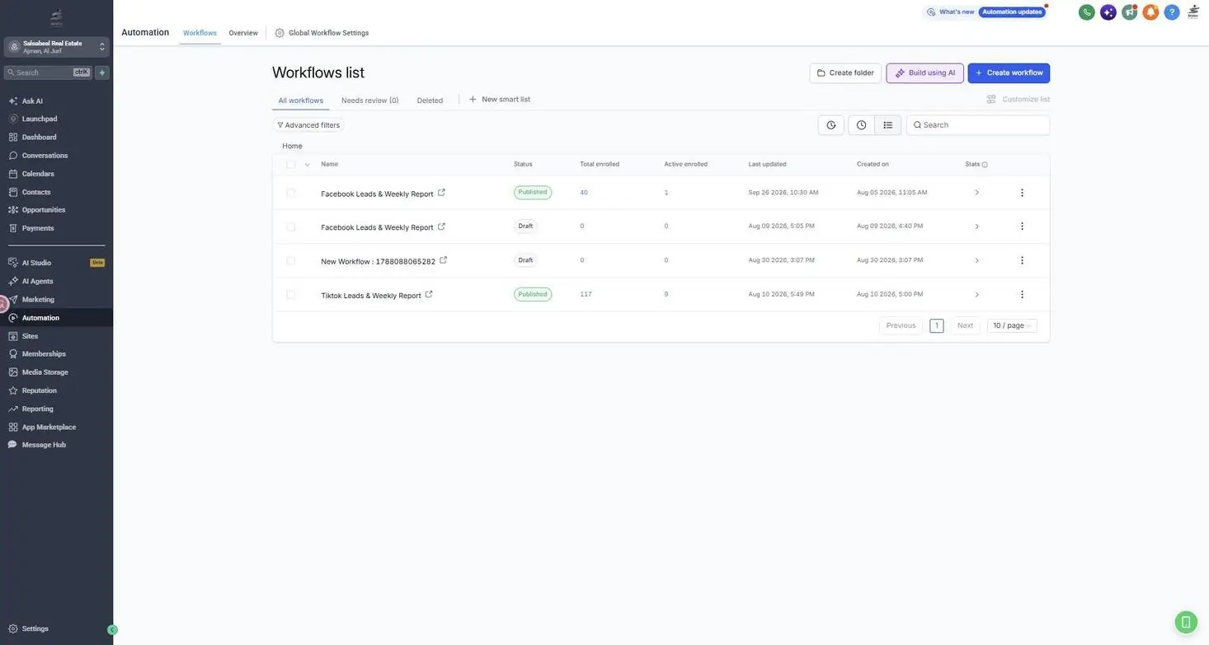Collapse the sidebar with the green arrow icon
This screenshot has width=1209, height=645.
[112, 630]
